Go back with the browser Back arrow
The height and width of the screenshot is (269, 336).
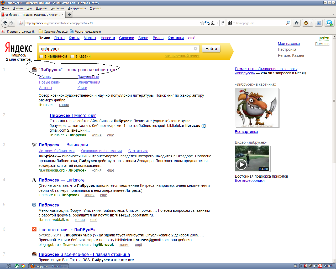click(5, 23)
